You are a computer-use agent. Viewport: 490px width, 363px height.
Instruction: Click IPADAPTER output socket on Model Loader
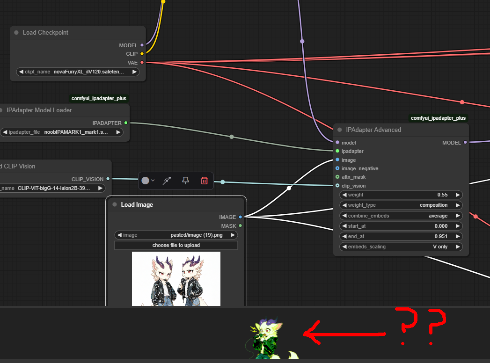[x=126, y=123]
